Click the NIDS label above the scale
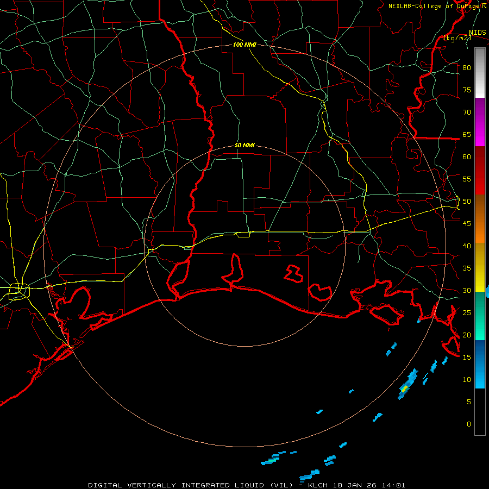The width and height of the screenshot is (489, 489). click(x=477, y=33)
